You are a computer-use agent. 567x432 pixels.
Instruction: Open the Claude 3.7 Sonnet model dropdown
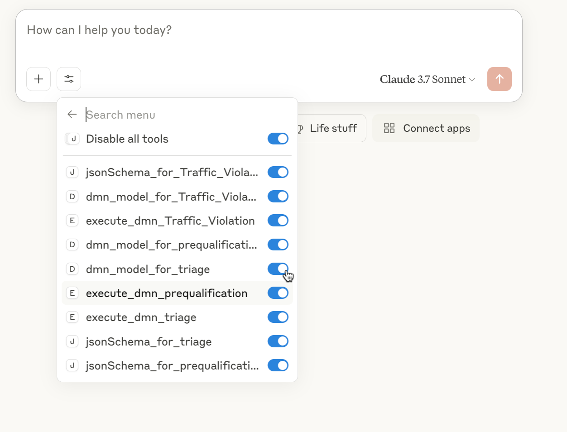tap(427, 79)
